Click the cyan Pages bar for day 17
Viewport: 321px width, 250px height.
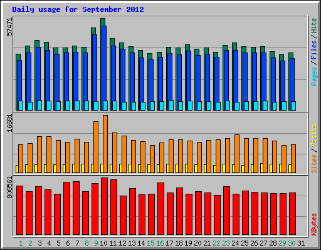171,105
